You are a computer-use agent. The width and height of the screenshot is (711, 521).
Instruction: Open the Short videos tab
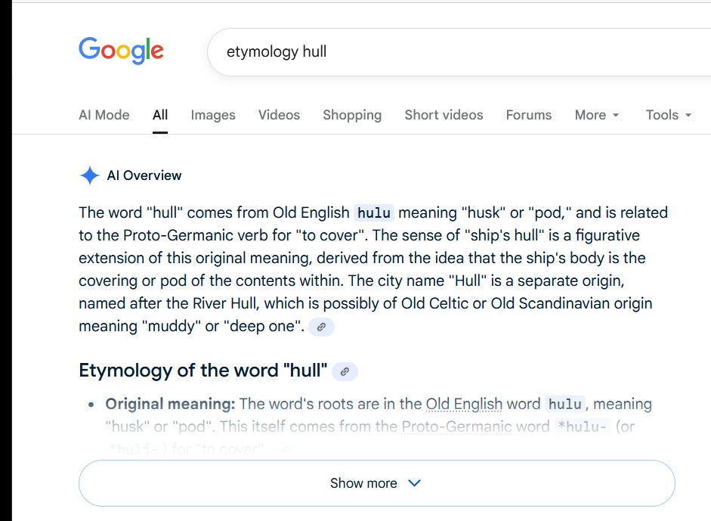point(444,115)
